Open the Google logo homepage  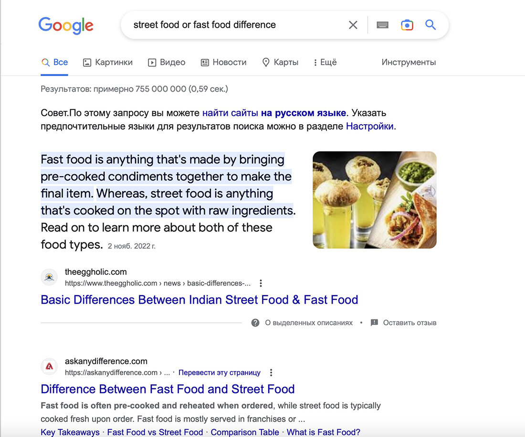[66, 25]
